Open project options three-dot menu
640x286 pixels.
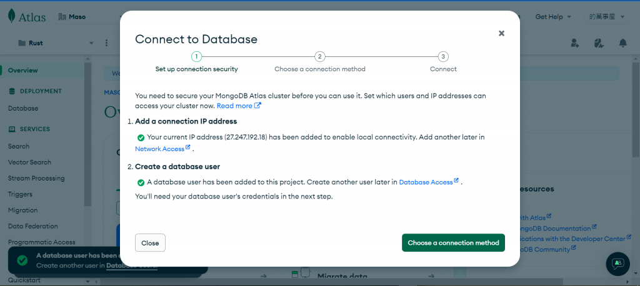tap(106, 43)
